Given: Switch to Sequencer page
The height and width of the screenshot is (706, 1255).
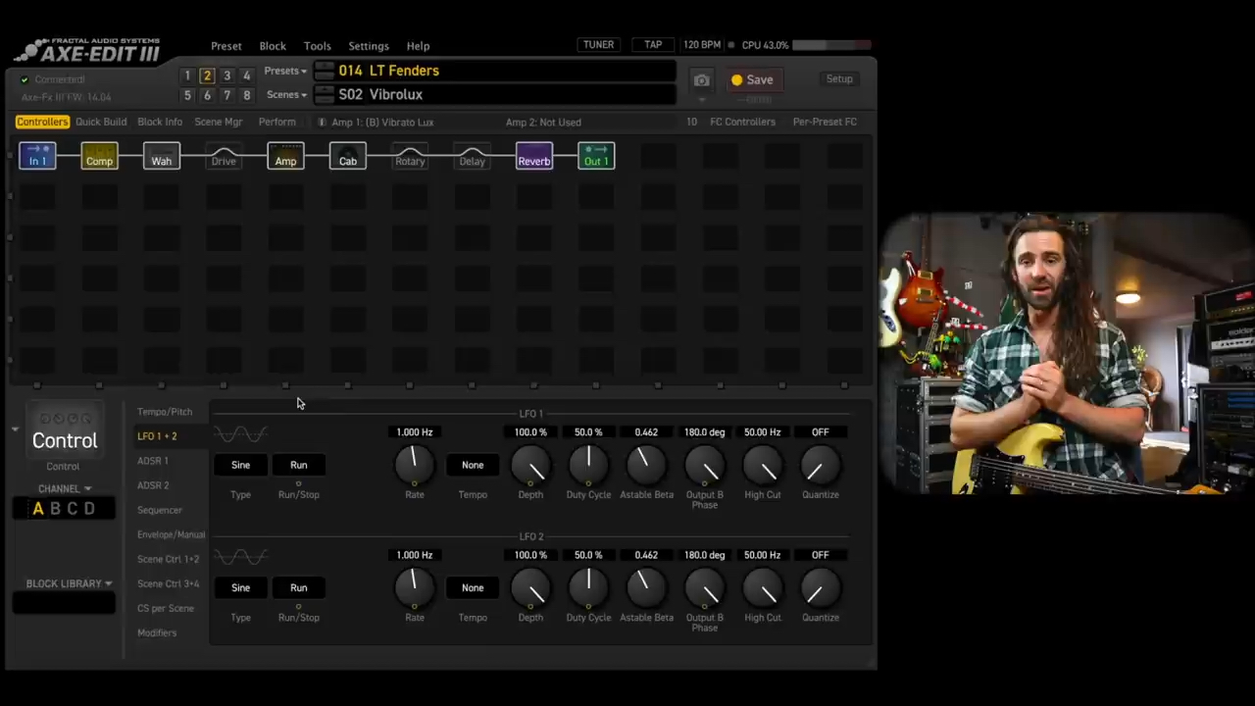Looking at the screenshot, I should click(160, 510).
